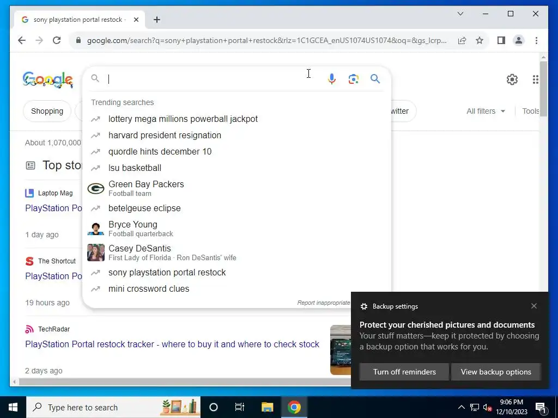Expand the All filters dropdown

click(486, 111)
